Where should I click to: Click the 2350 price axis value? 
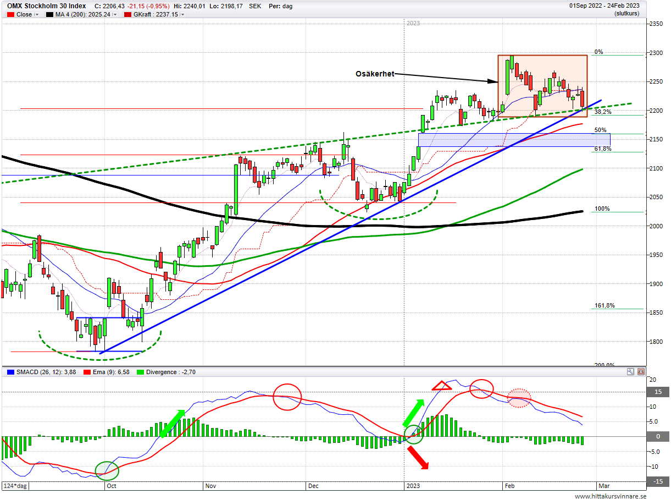657,24
